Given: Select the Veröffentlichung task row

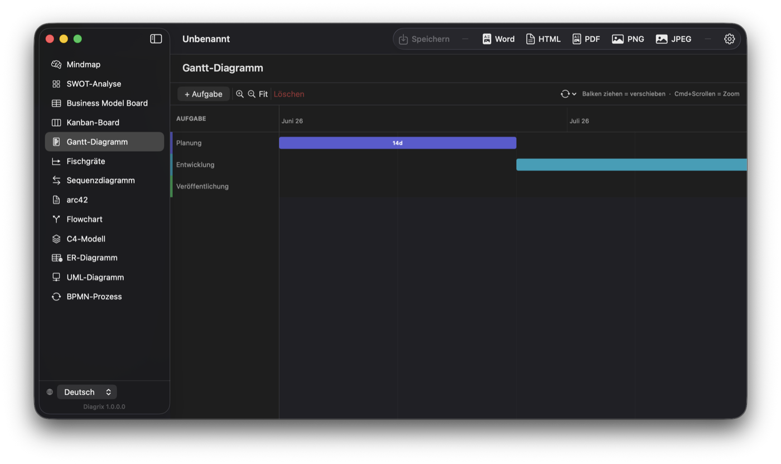Looking at the screenshot, I should click(225, 186).
